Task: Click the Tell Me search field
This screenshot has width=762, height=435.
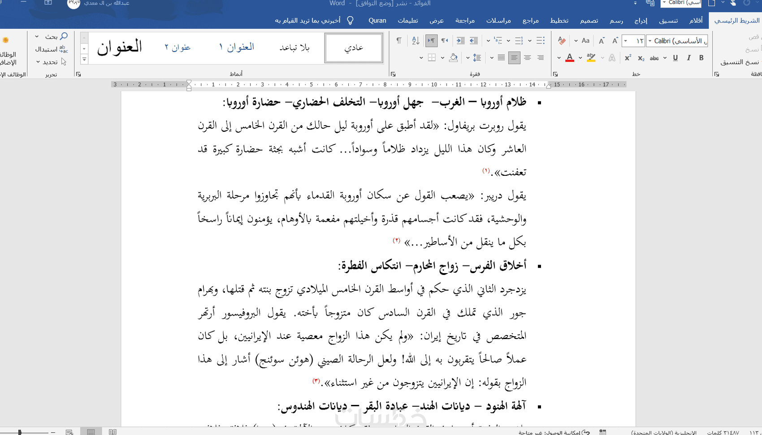Action: pyautogui.click(x=314, y=21)
